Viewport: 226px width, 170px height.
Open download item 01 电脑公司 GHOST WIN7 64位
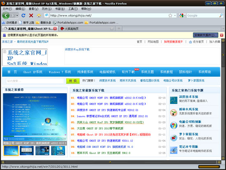111,98
